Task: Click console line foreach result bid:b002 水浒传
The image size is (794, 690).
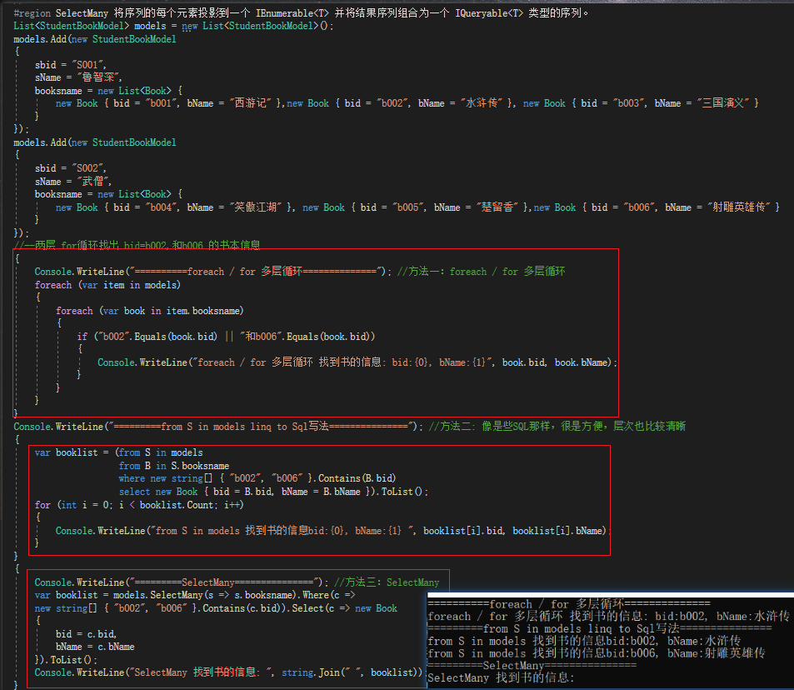Action: pos(609,616)
